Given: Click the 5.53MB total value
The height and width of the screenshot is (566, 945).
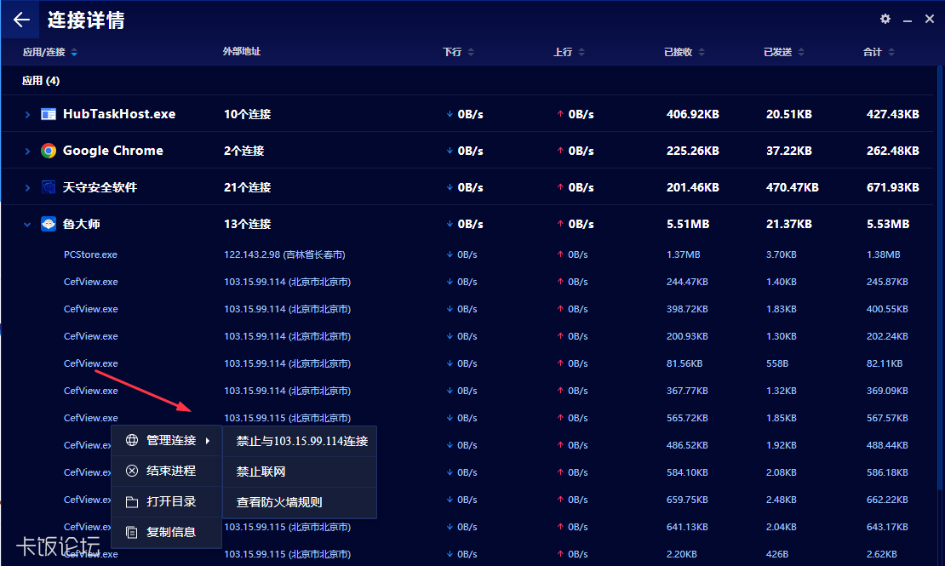Looking at the screenshot, I should (x=888, y=224).
